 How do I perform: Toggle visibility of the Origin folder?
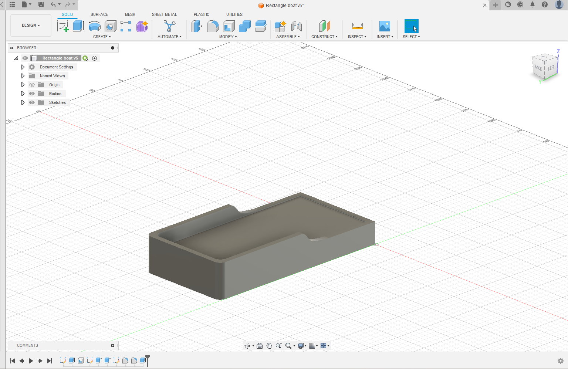pos(32,85)
